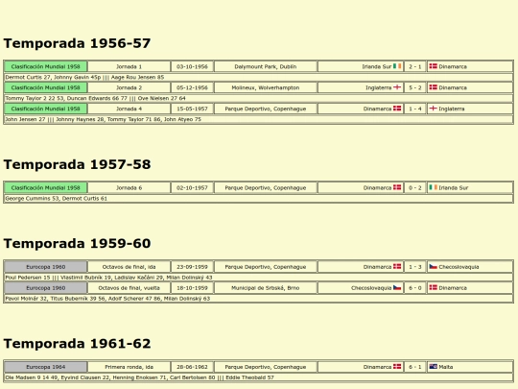Click the Municipal de Srbská, Brno venue cell

click(266, 288)
